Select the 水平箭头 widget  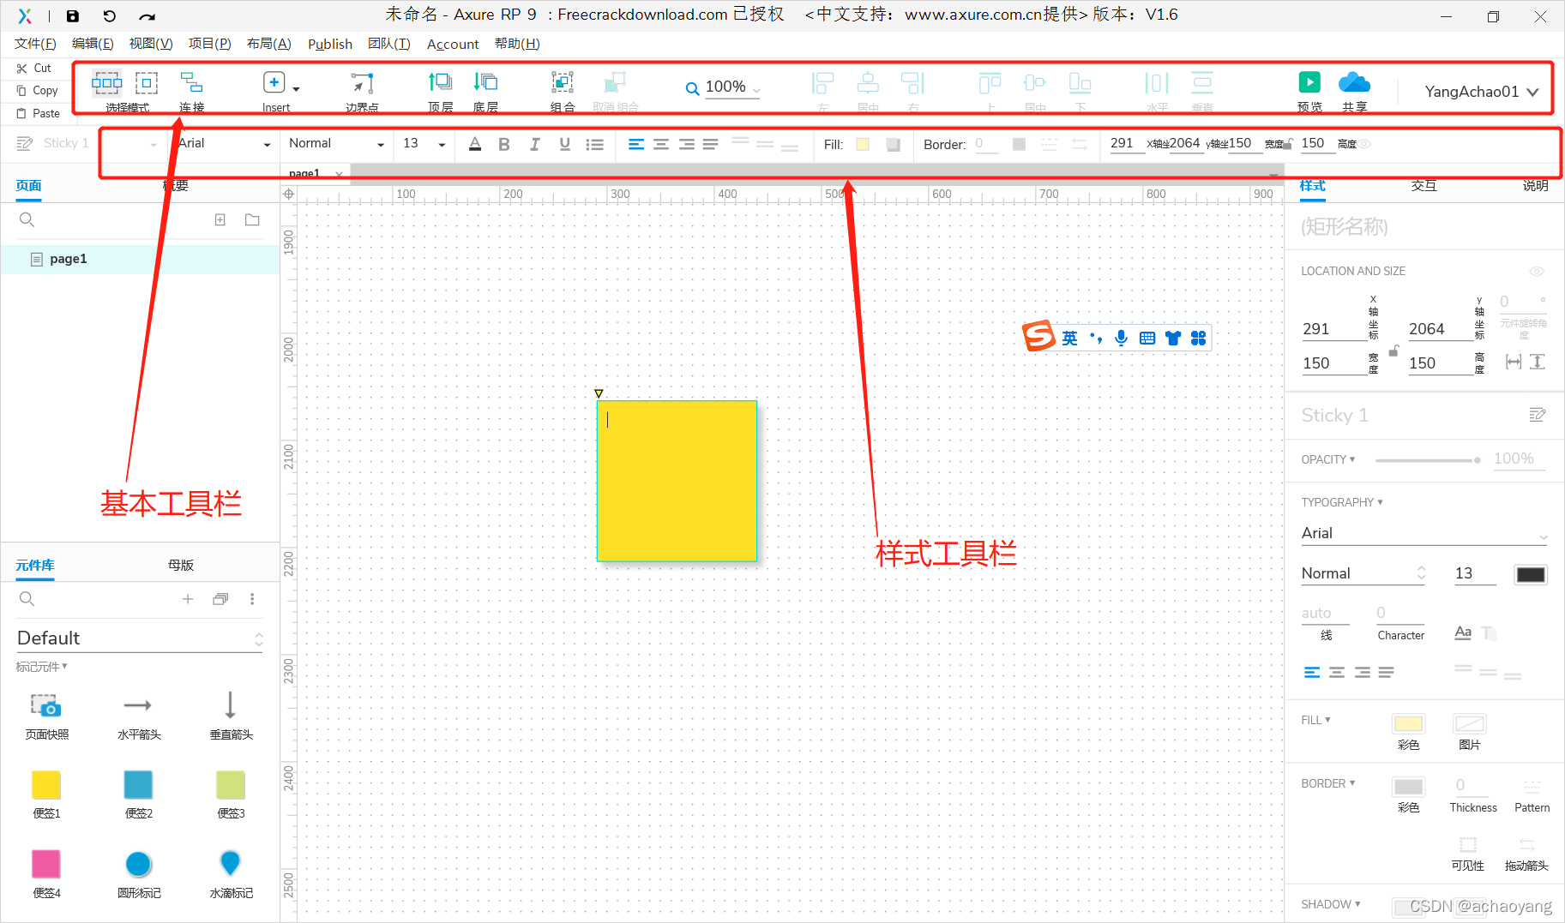pyautogui.click(x=139, y=716)
